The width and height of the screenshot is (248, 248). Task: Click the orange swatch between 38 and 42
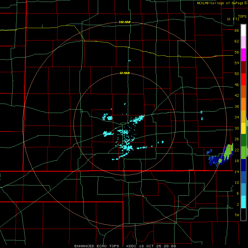pos(243,104)
